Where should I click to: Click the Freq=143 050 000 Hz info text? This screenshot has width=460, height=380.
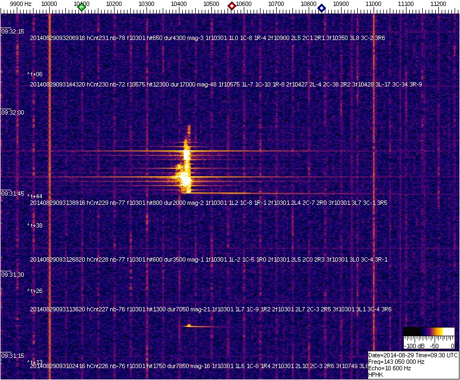tap(396, 362)
